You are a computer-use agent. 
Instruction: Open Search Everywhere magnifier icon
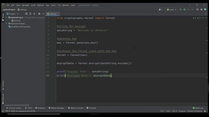(x=197, y=9)
